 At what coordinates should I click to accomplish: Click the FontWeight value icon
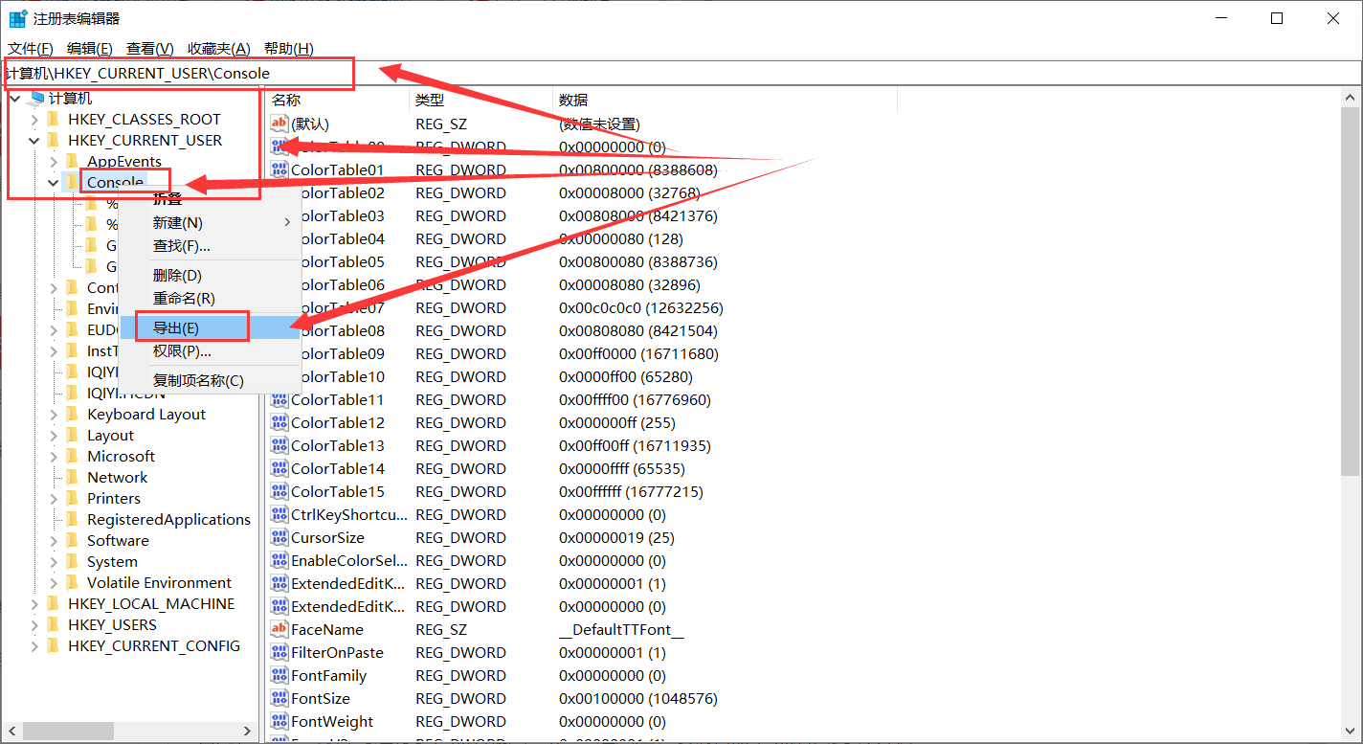[x=279, y=721]
